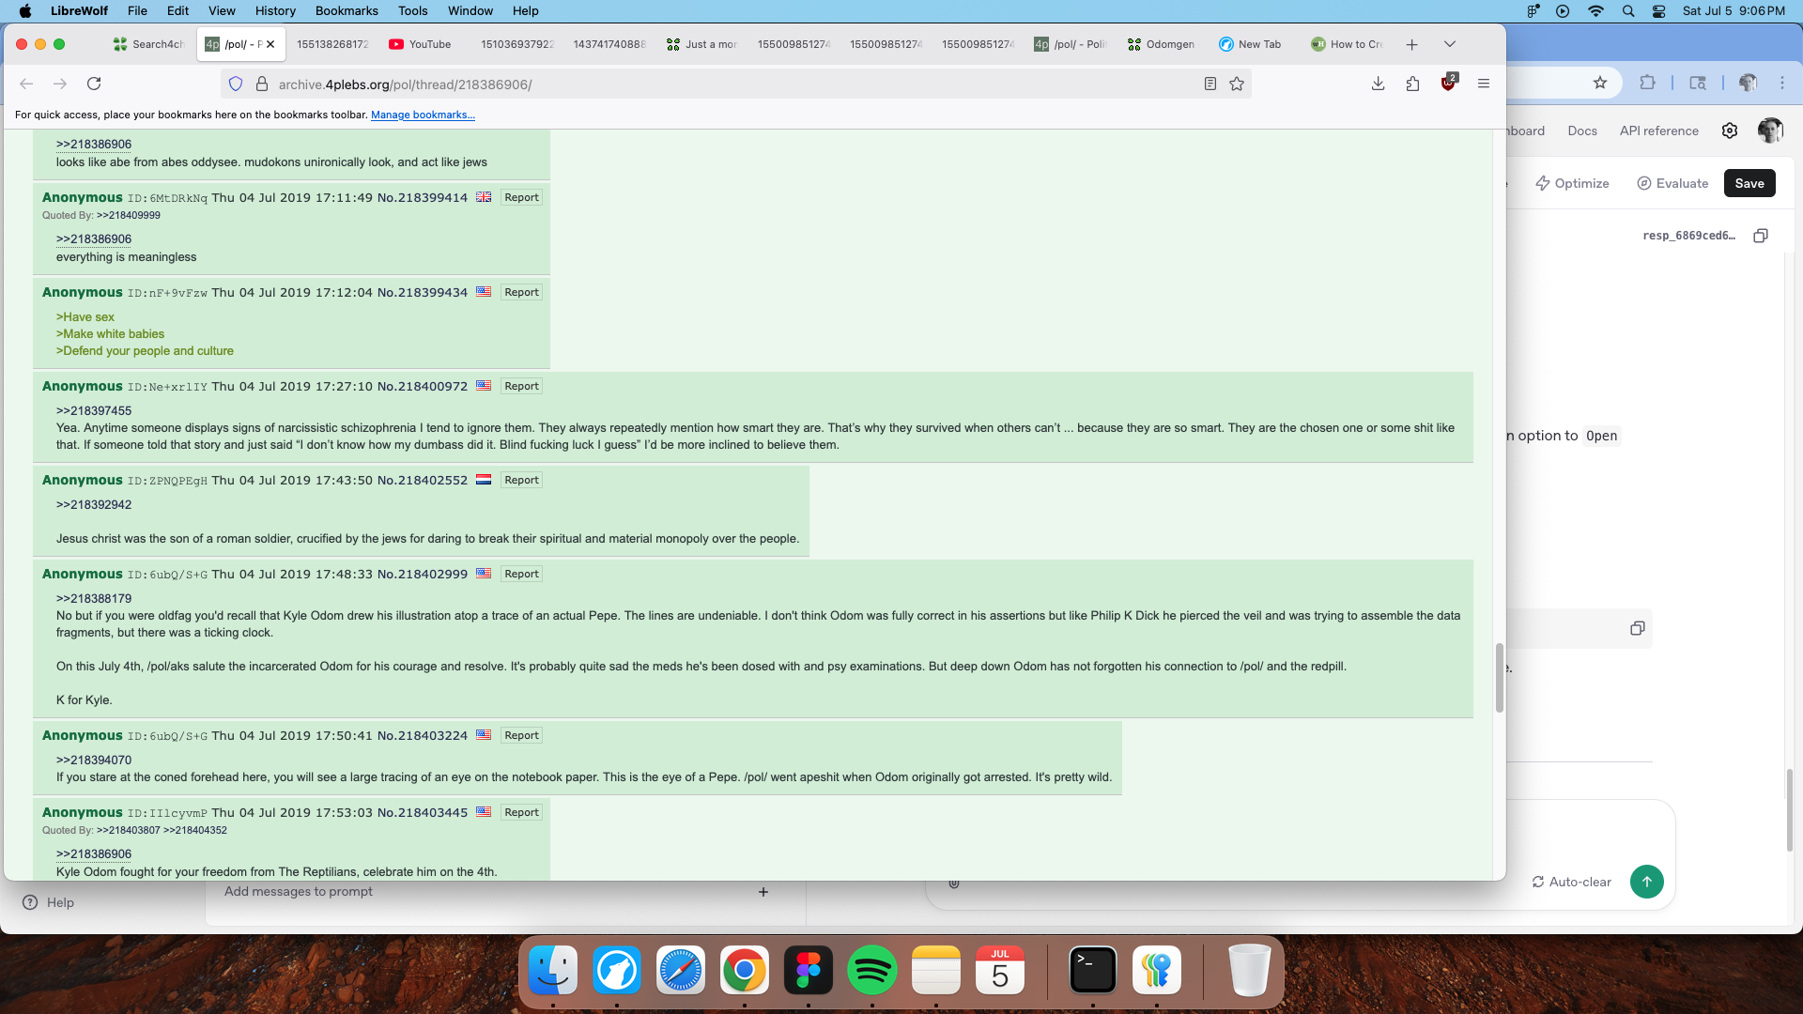Copy response ID resp_6869ced6 icon

1761,236
